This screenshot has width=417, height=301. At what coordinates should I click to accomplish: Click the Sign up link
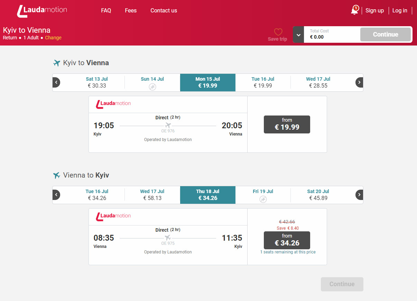[x=374, y=11]
